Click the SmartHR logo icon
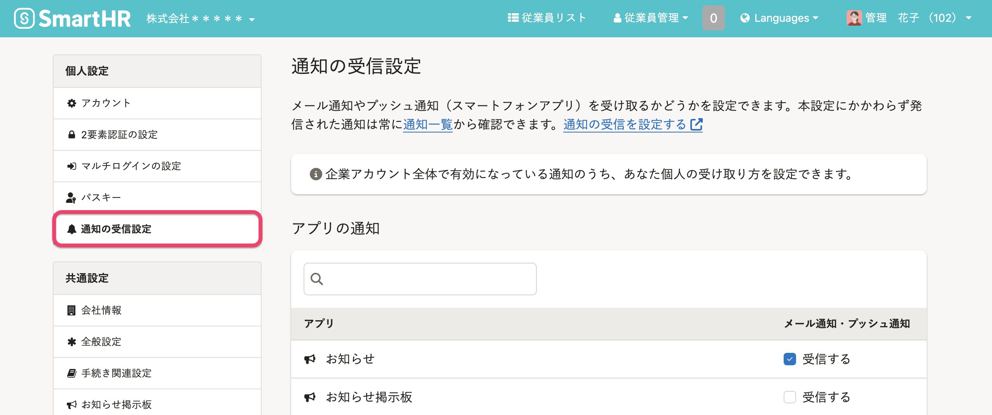Image resolution: width=992 pixels, height=415 pixels. click(24, 18)
